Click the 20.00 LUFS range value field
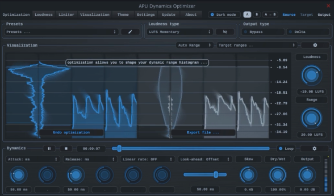 tap(312, 135)
